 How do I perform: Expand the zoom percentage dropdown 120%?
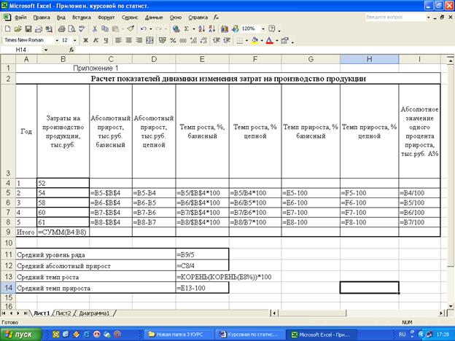coord(264,28)
